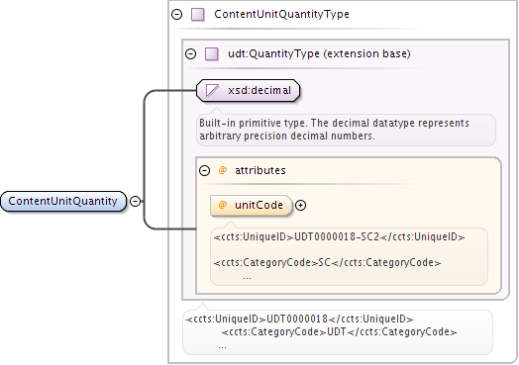The image size is (519, 365).
Task: Collapse the ContentUnitQuantity element node
Action: (135, 201)
